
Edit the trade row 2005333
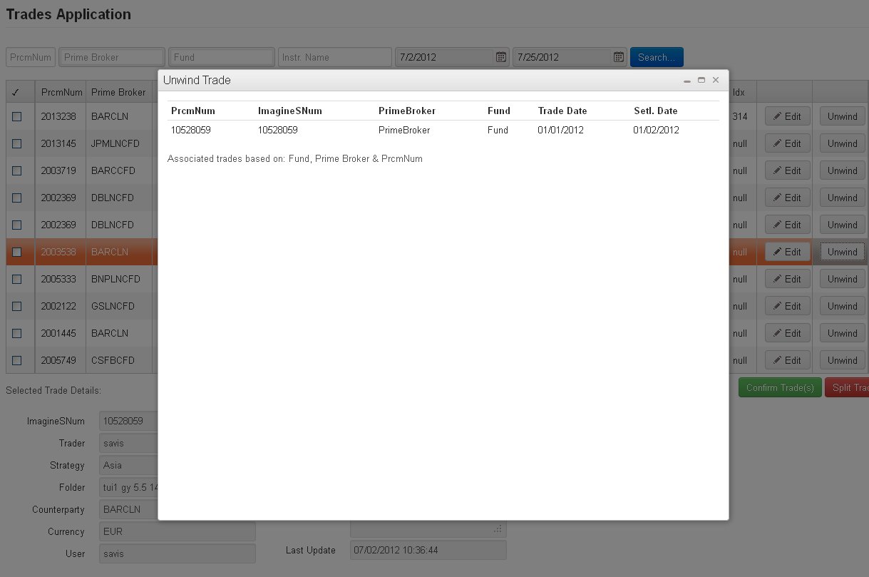788,279
